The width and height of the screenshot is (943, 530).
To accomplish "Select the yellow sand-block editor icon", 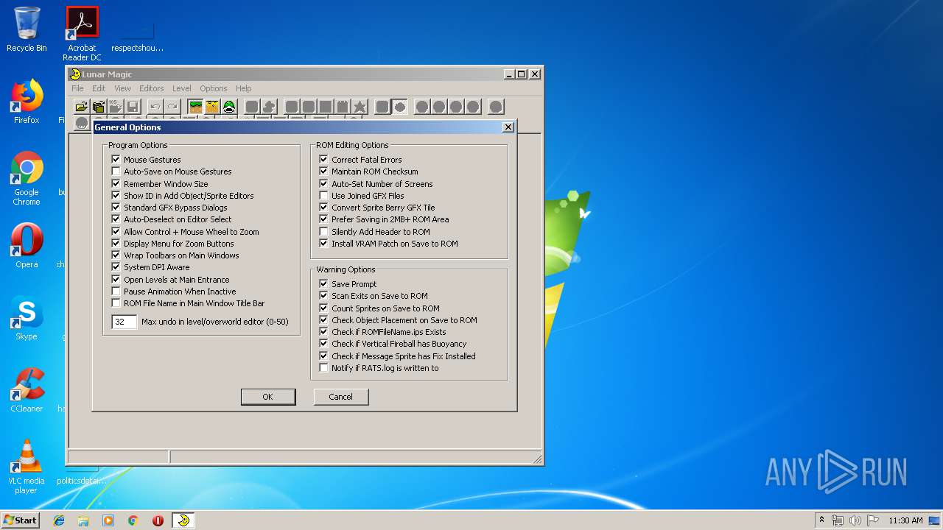I will (x=212, y=107).
